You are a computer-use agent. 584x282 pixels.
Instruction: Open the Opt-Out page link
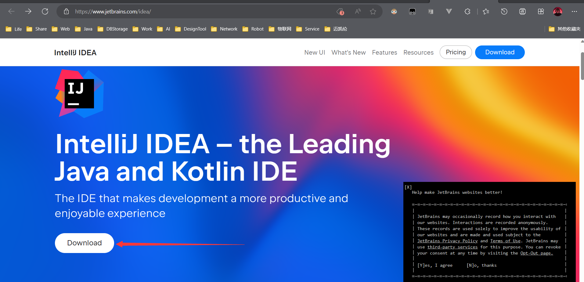[536, 253]
